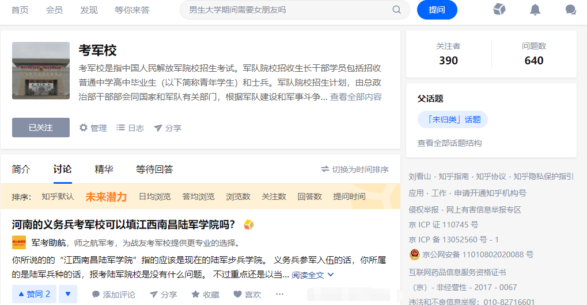Image resolution: width=587 pixels, height=305 pixels.
Task: Sort by 关注数
Action: [274, 196]
